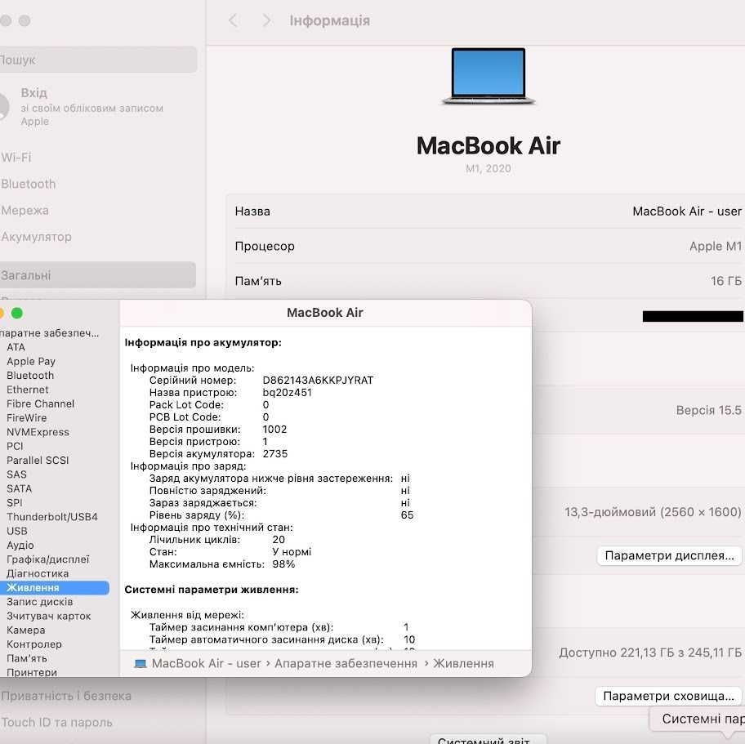Select Аудіо in System Report sidebar
Screen dimensions: 745x744
(x=20, y=546)
